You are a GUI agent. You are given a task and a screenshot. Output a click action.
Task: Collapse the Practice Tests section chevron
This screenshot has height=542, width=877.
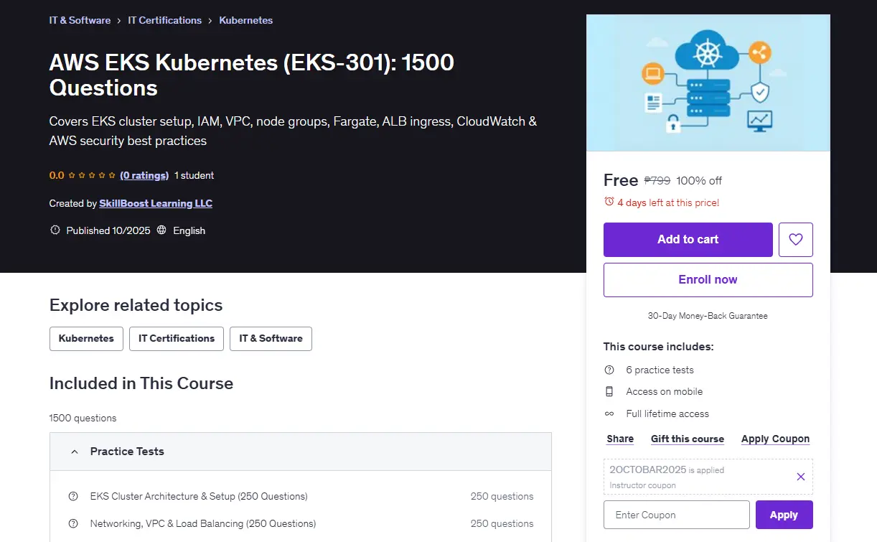point(73,452)
